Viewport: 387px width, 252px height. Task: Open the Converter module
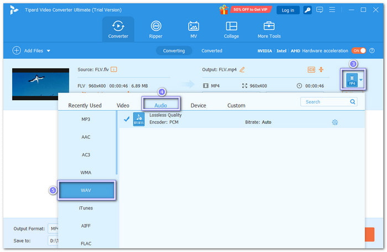coord(118,30)
